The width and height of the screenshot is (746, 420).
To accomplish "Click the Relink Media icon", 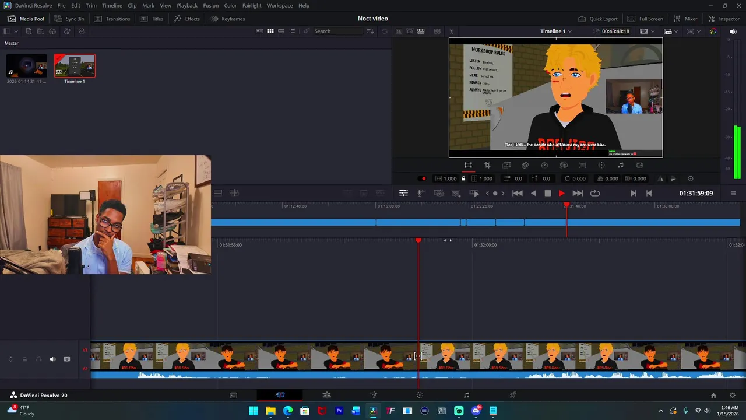I will [81, 31].
